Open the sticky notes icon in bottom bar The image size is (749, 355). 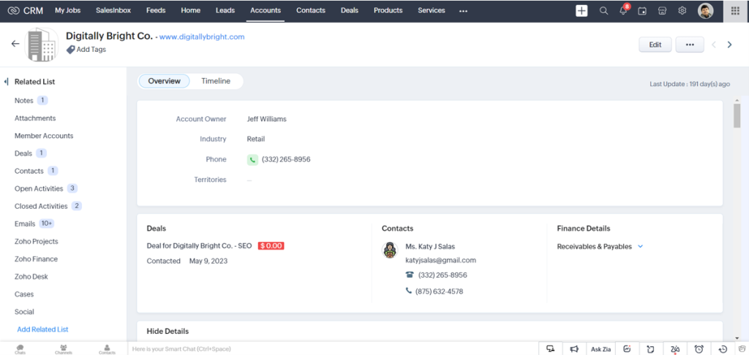click(x=650, y=349)
